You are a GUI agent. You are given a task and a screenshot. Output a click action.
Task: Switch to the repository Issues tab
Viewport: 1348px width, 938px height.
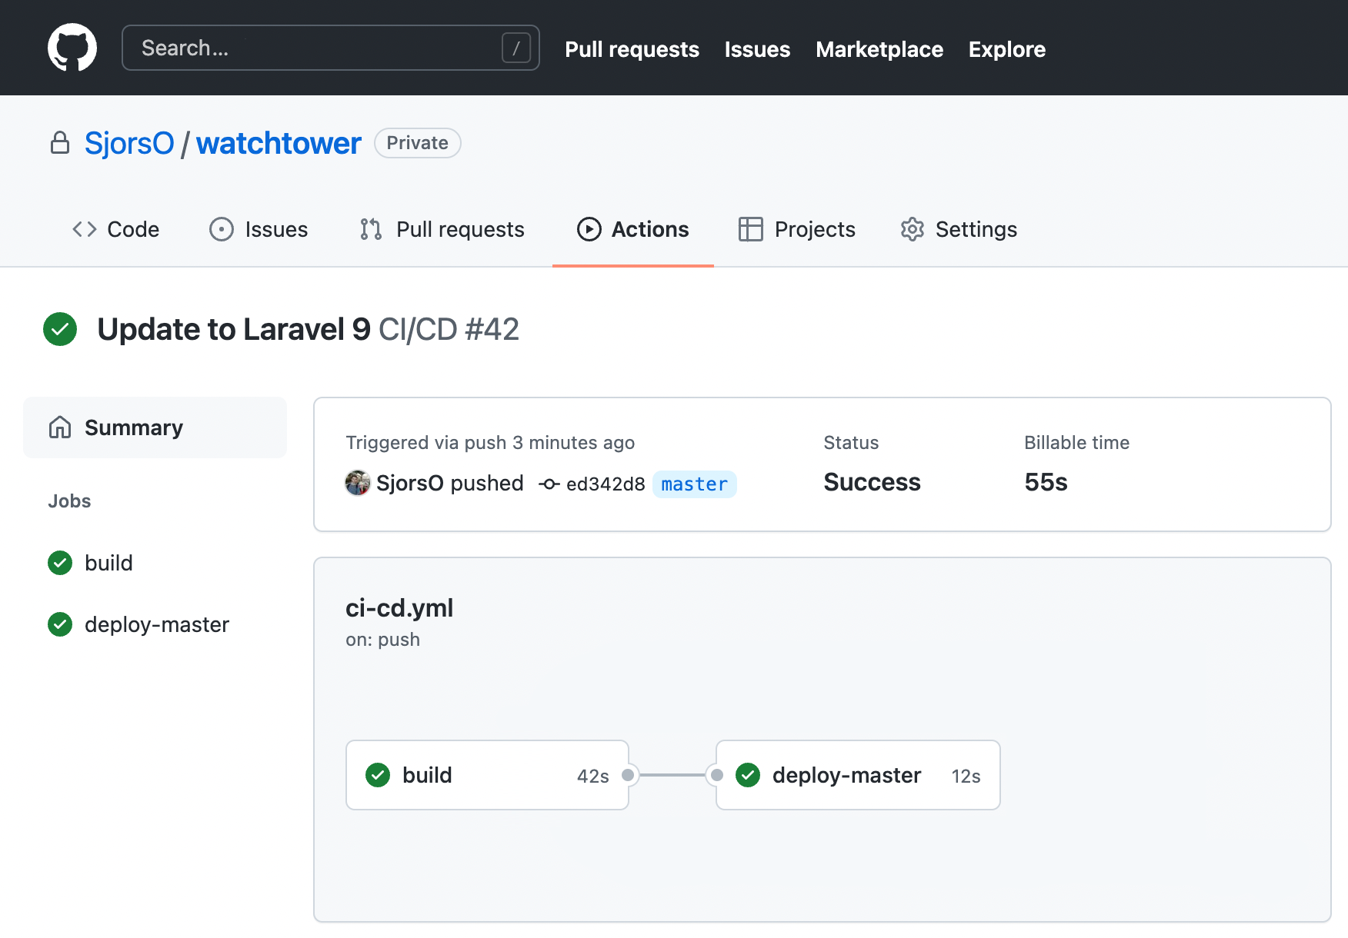click(259, 229)
